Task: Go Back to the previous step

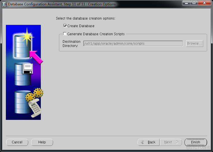Action: [x=148, y=142]
